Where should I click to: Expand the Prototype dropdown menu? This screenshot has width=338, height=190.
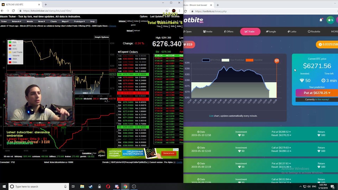pyautogui.click(x=79, y=21)
